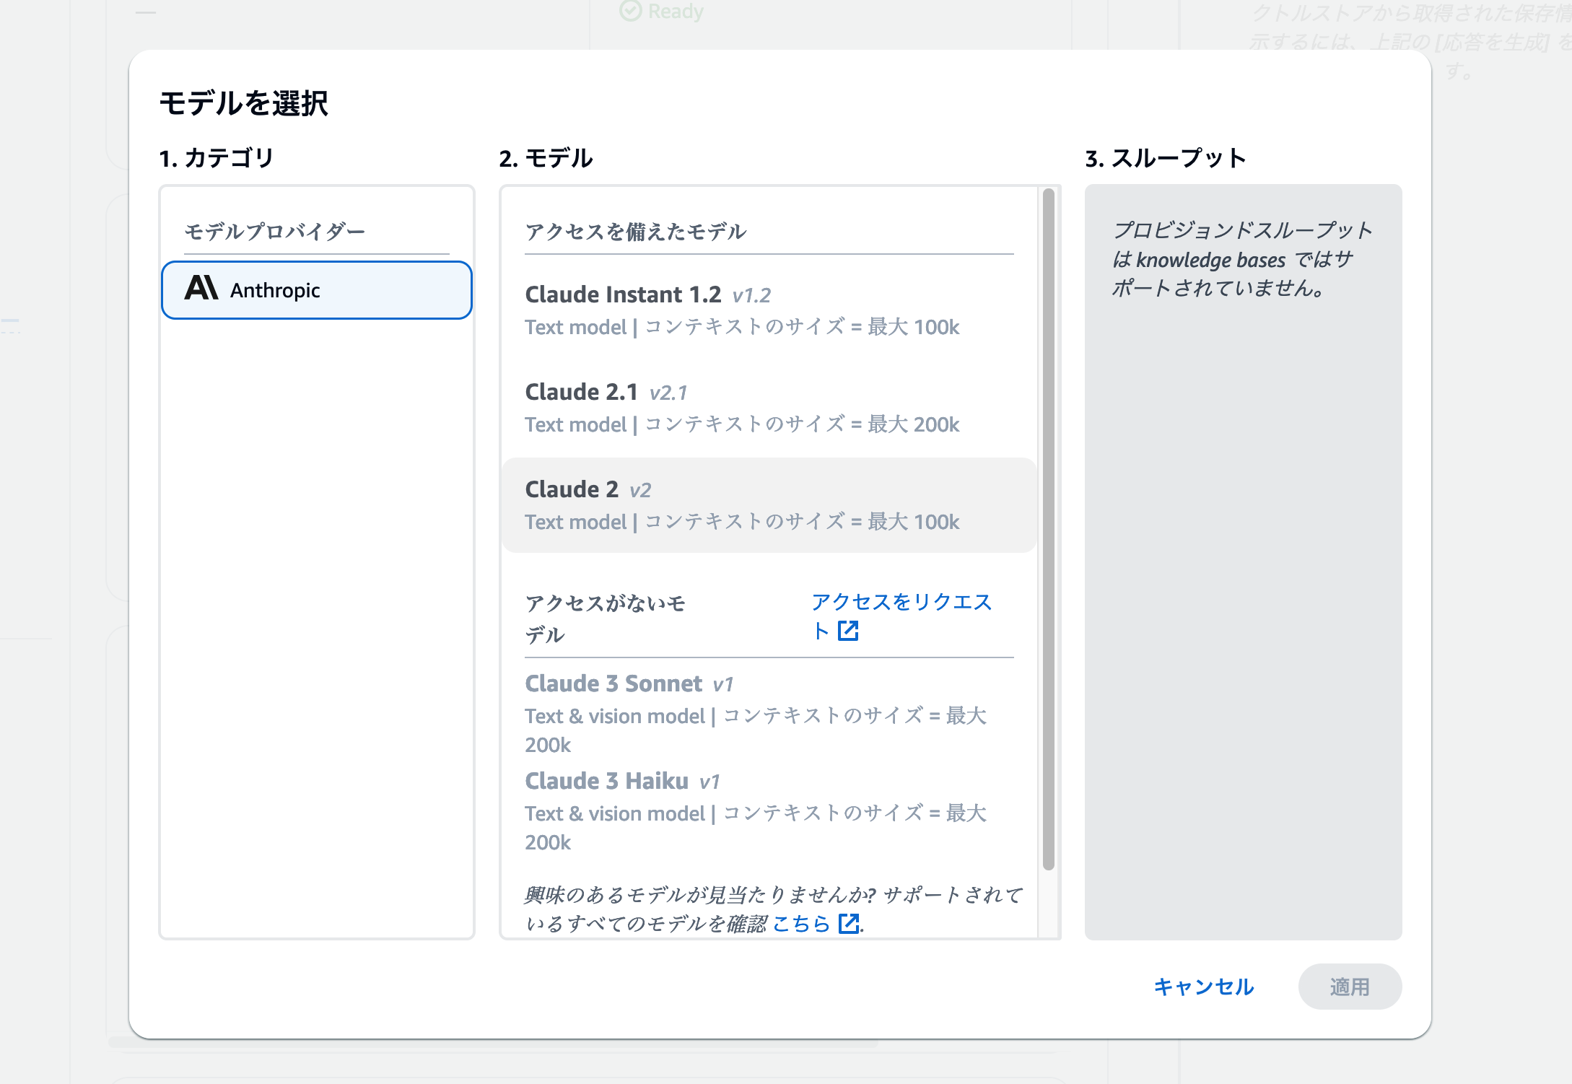Open the アクセスをリクエスト request access link
Viewport: 1572px width, 1084px height.
coord(901,603)
